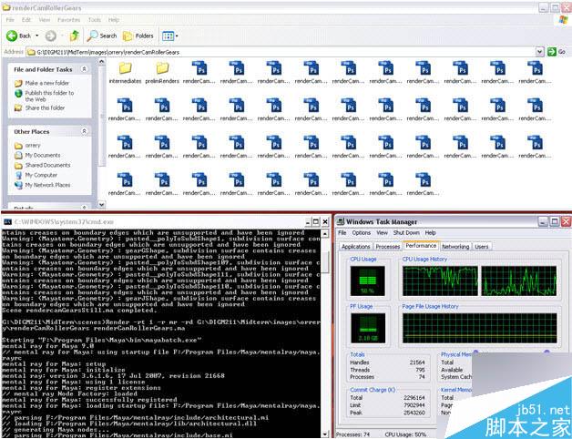The image size is (572, 439).
Task: Open the orrery folder link
Action: pos(33,145)
